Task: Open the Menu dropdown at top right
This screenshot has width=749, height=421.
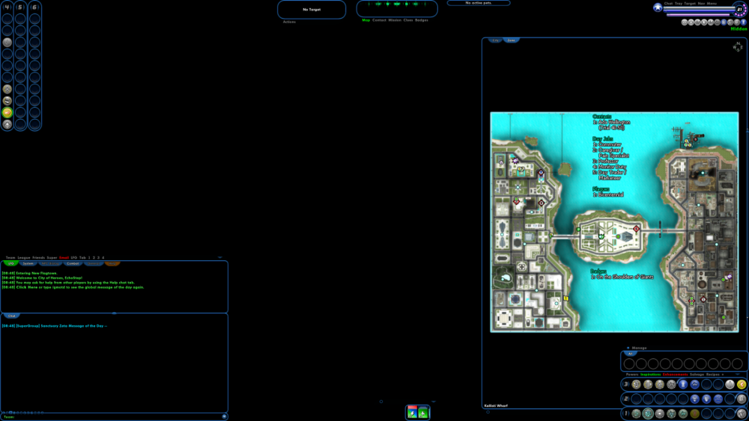Action: coord(712,3)
